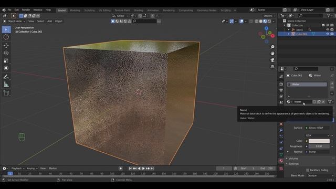Screen dimensions: 336x189
Task: Open Blend Mode Opaque dropdown
Action: [x=320, y=175]
